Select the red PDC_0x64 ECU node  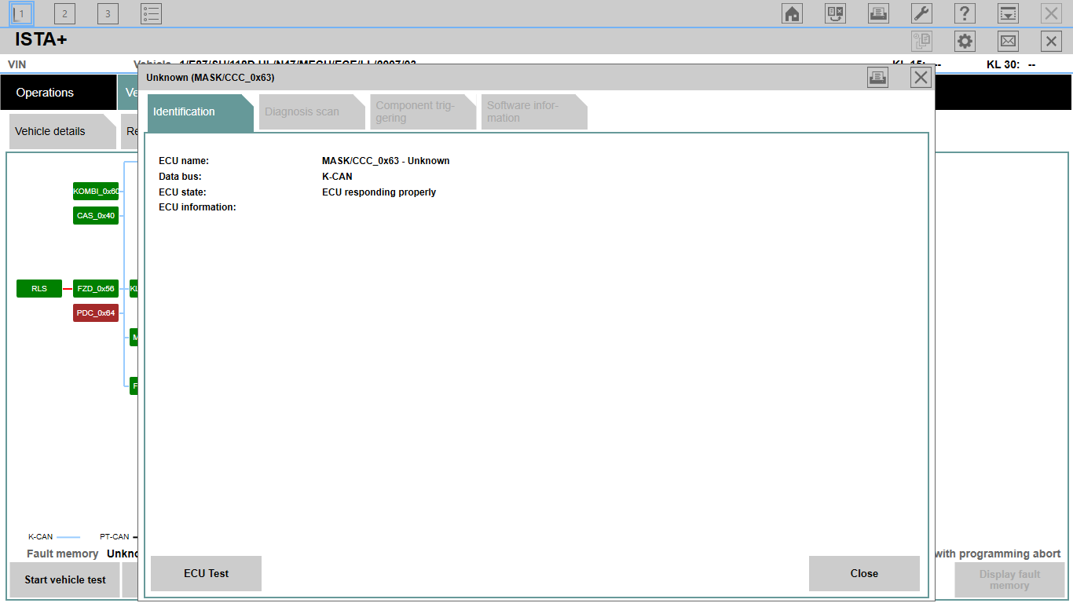click(96, 313)
